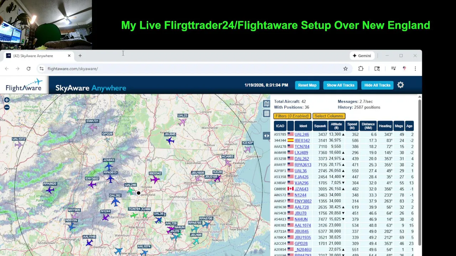
Task: Zoom in the map with plus icon
Action: click(x=7, y=100)
